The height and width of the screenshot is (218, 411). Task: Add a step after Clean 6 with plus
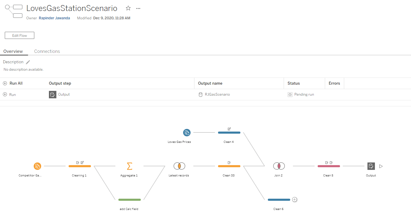294,200
